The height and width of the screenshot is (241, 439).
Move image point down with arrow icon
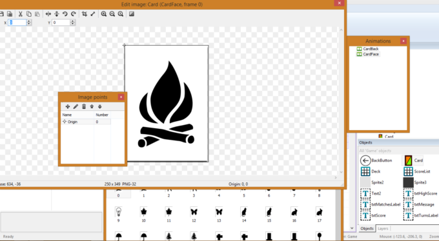click(99, 106)
